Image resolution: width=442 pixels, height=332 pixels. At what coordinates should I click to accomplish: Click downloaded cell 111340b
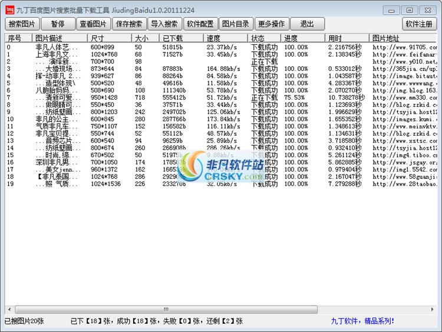pos(174,90)
